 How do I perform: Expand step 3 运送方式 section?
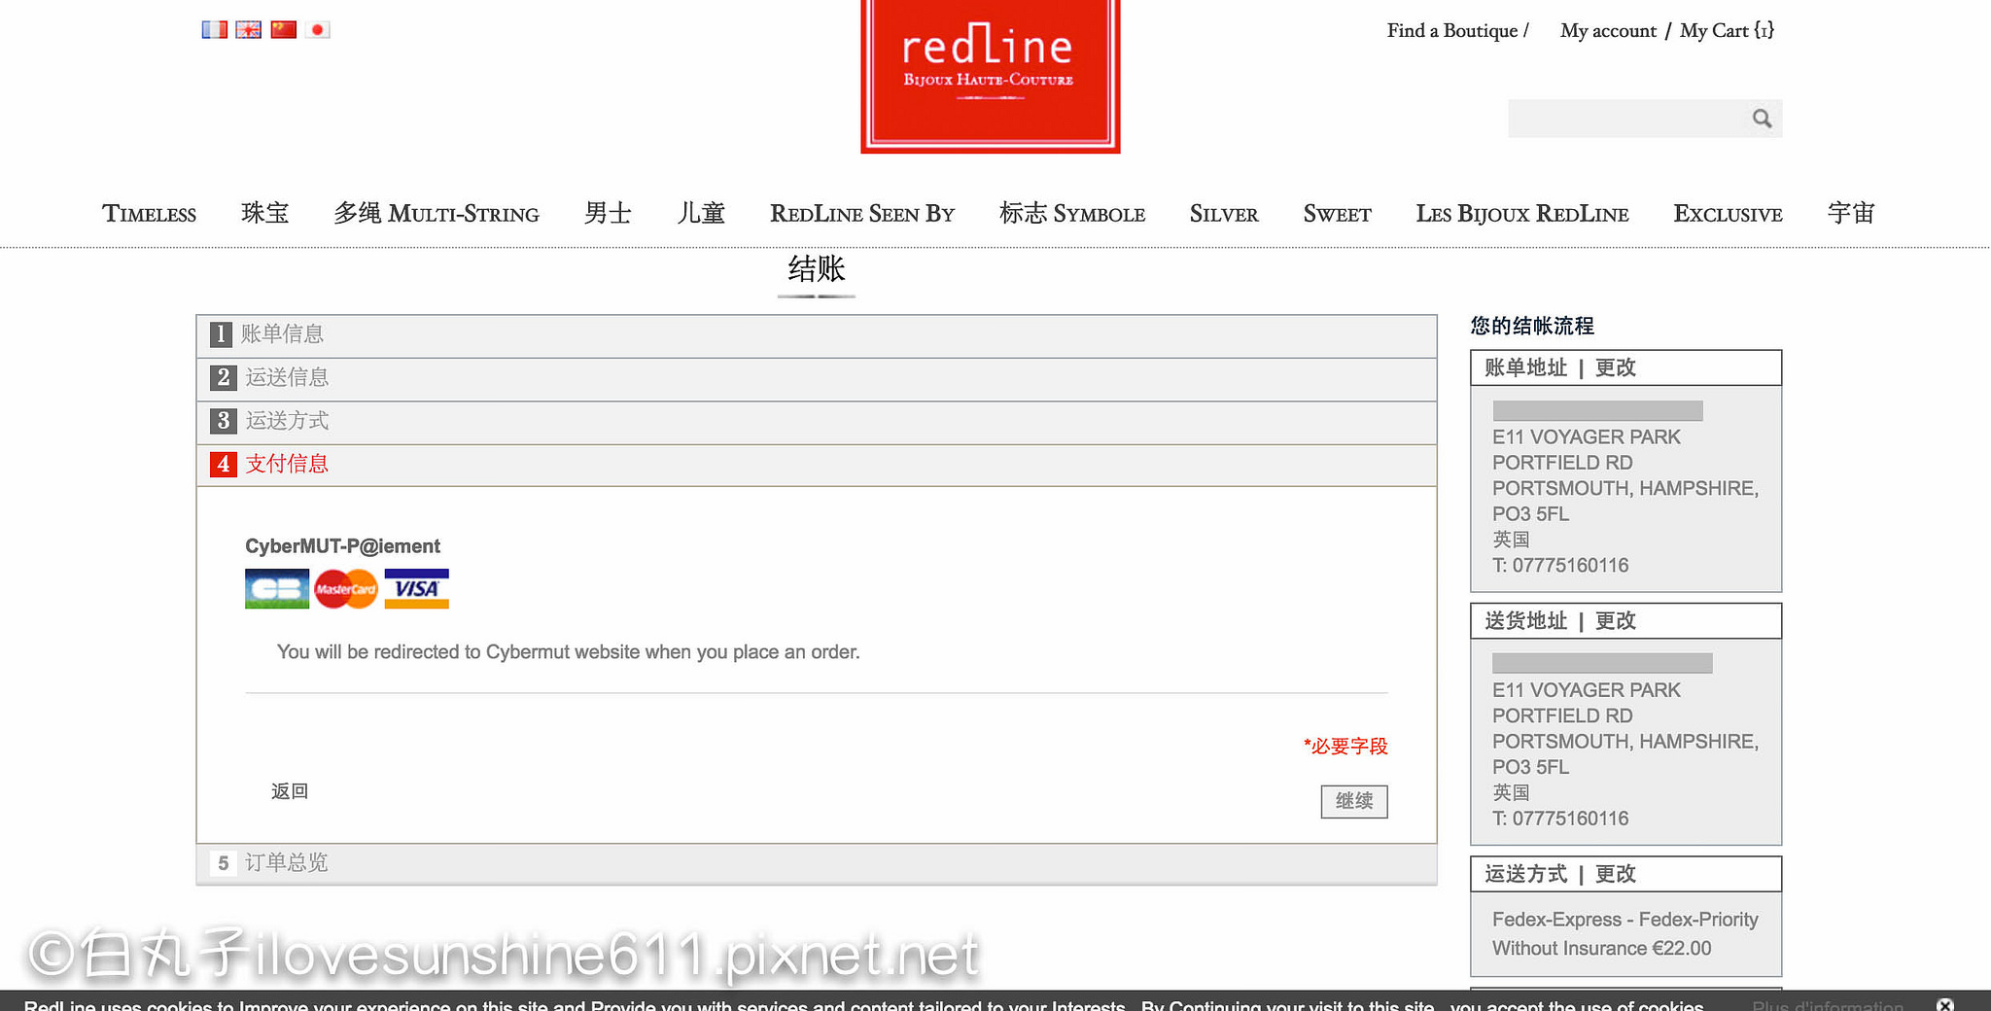click(x=286, y=421)
